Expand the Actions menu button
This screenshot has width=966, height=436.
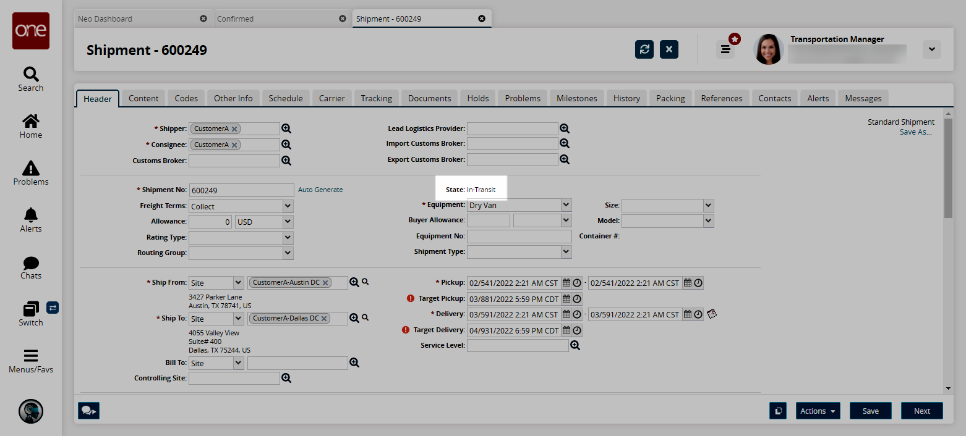(817, 411)
